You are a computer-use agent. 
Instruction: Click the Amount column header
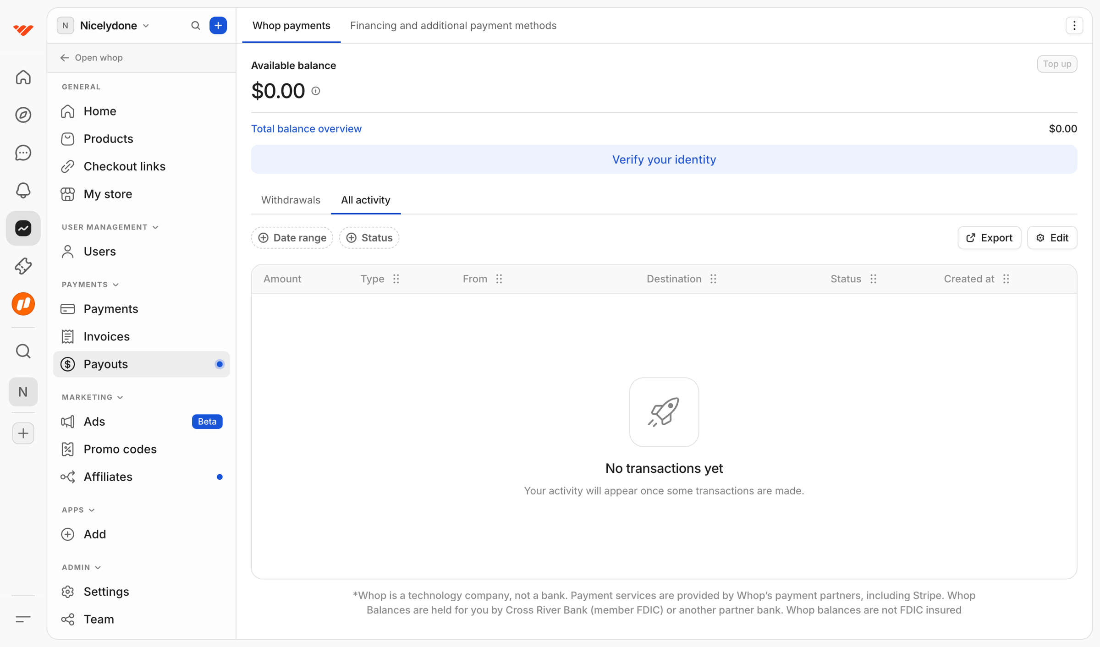282,279
